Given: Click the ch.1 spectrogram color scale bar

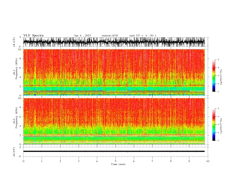Looking at the screenshot, I should coord(214,76).
